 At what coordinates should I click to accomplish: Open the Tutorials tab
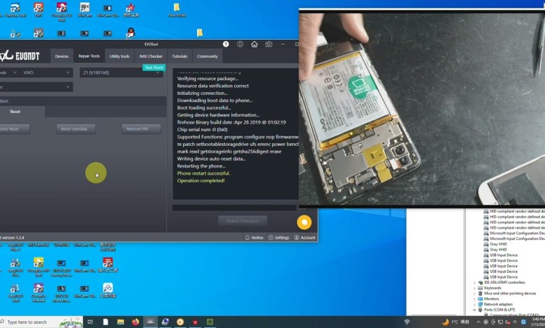[x=180, y=56]
